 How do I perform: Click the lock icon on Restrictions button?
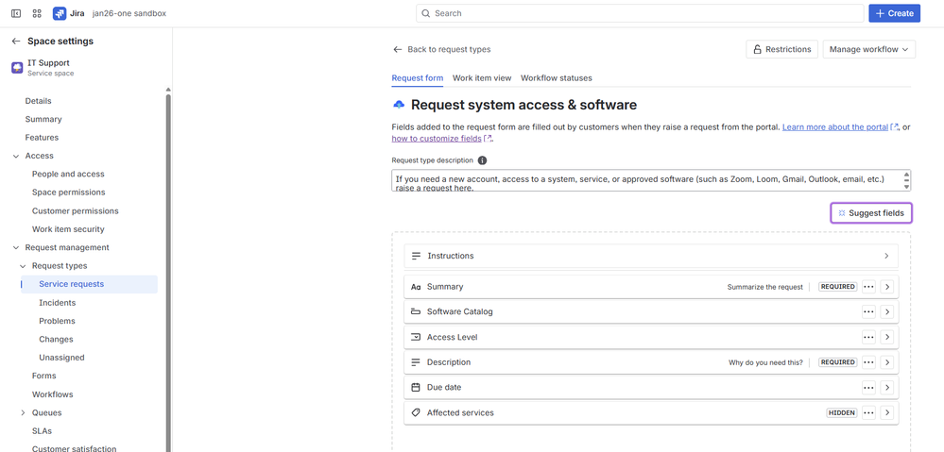(x=758, y=49)
